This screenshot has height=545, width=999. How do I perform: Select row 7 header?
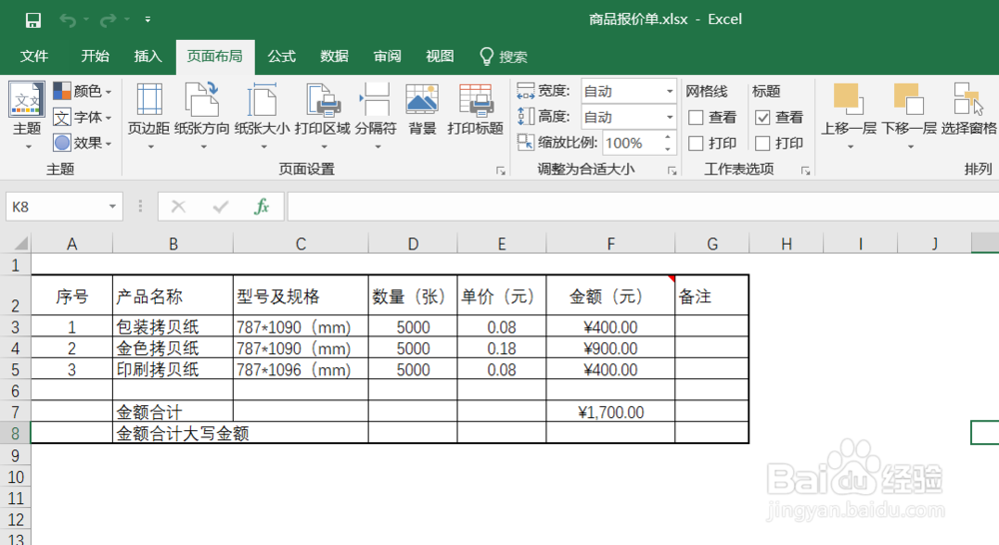(15, 412)
